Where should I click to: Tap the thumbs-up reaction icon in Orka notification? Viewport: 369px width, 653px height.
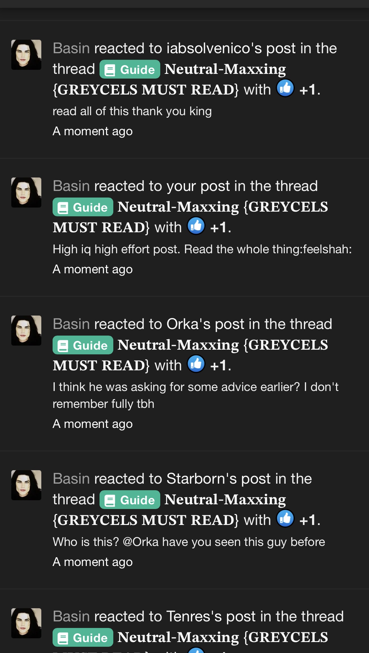tap(196, 364)
